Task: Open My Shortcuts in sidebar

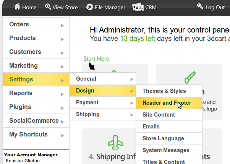Action: point(28,134)
